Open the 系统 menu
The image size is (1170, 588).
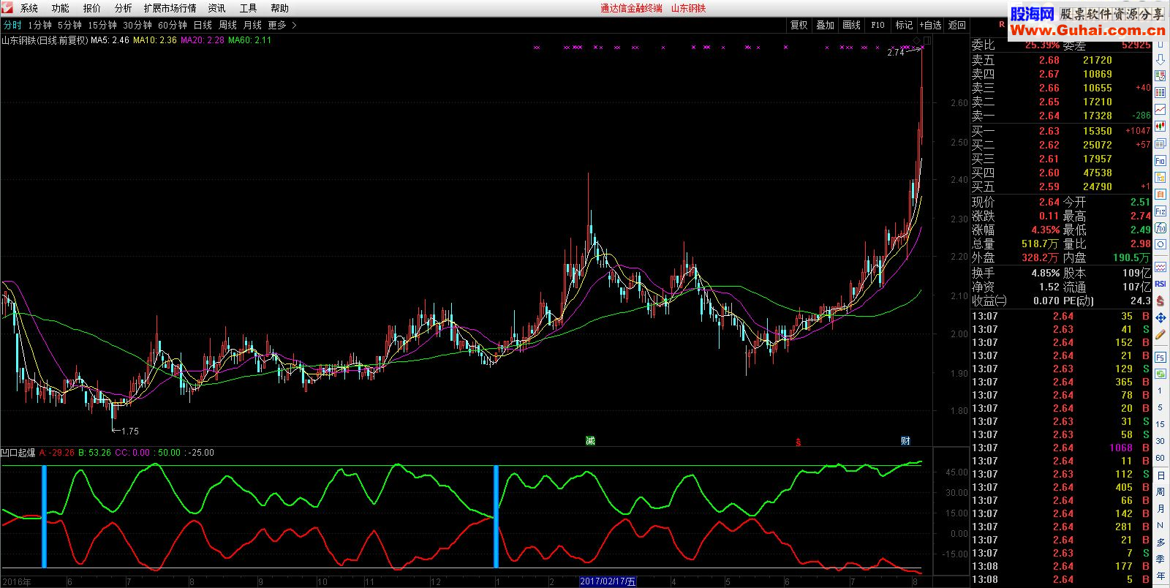point(29,8)
